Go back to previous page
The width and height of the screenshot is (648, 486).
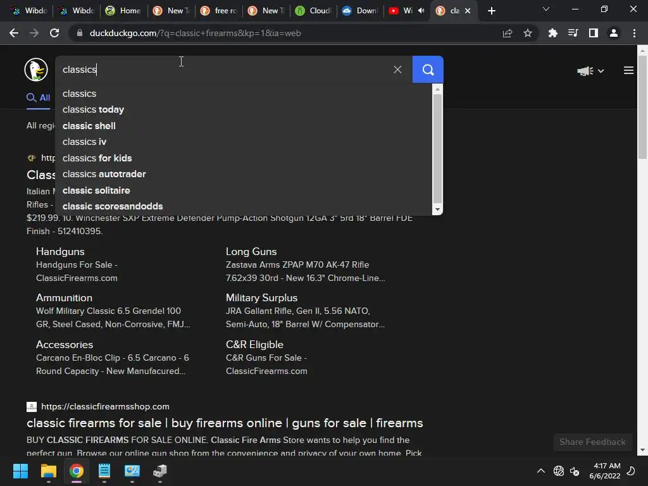click(x=14, y=33)
